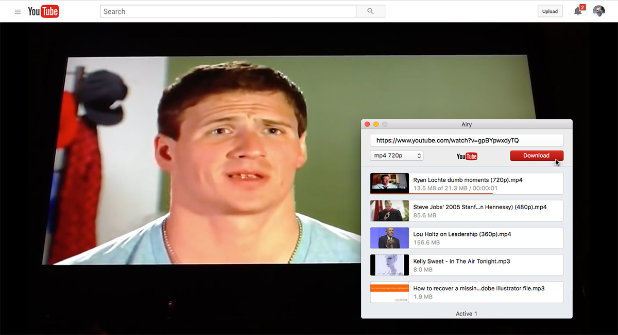Select the Kelly Sweet In The Air thumbnail
This screenshot has width=618, height=335.
pyautogui.click(x=389, y=265)
